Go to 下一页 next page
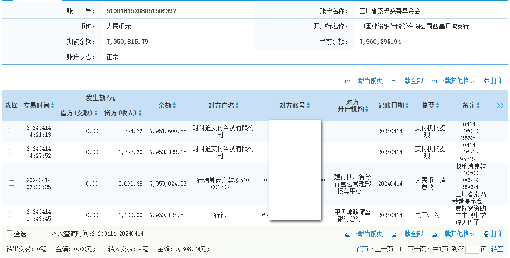This screenshot has width=510, height=258. (x=418, y=249)
